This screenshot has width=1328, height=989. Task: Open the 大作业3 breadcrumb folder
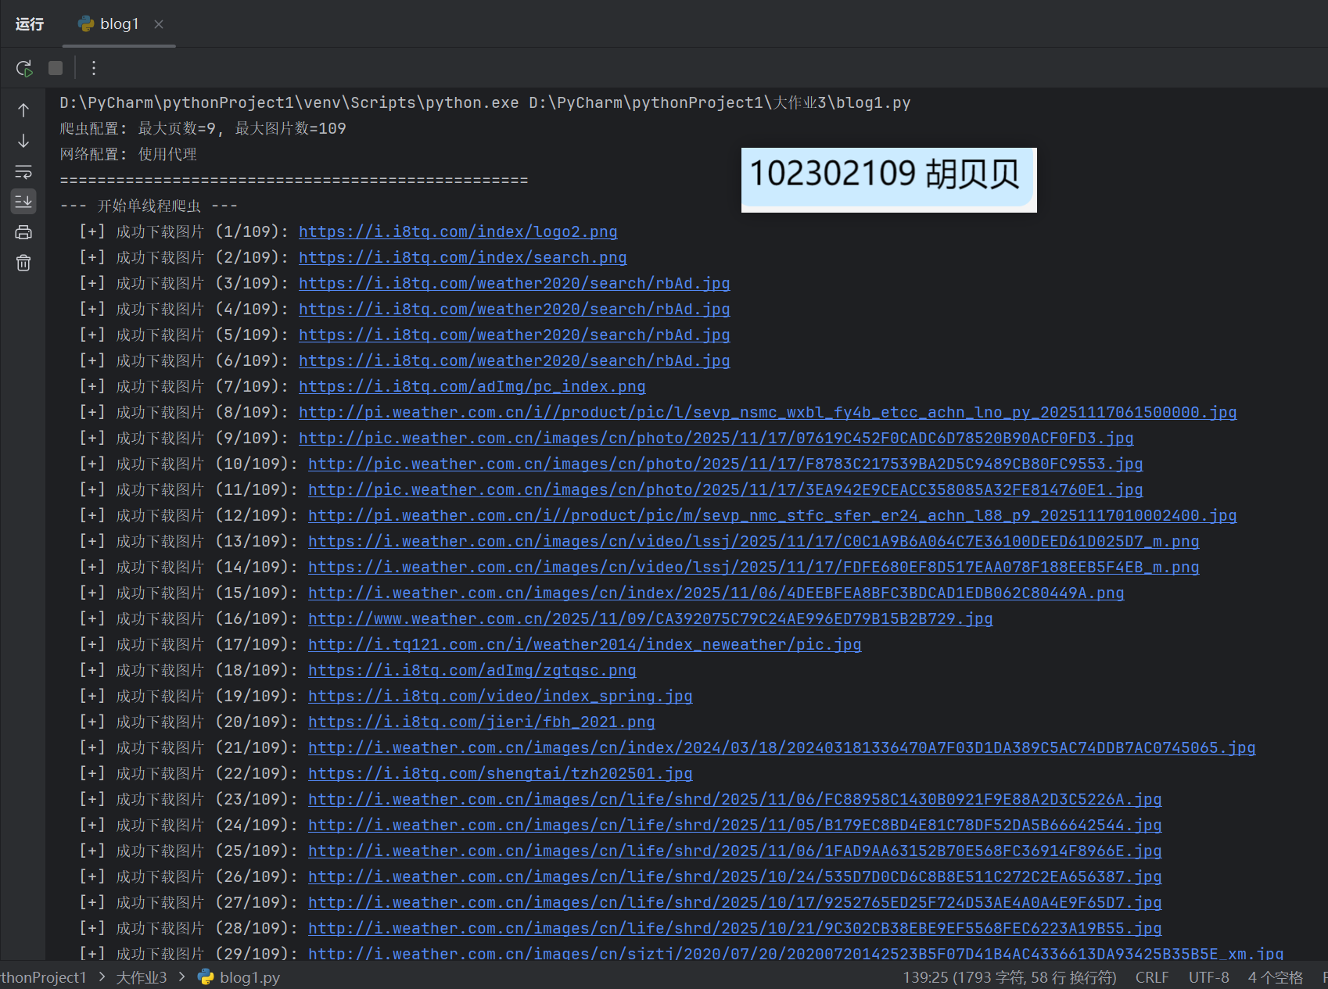[x=142, y=977]
